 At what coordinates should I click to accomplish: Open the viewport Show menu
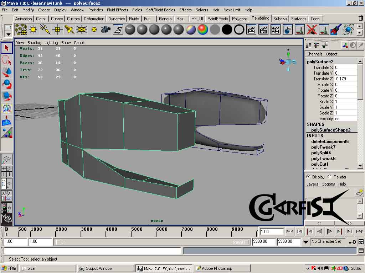[66, 43]
